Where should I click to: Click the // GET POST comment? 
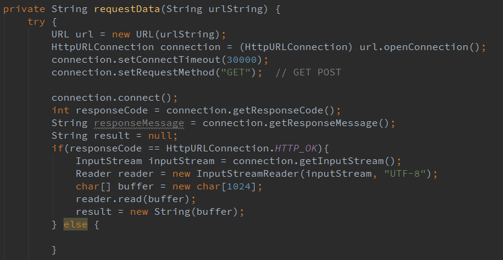[308, 72]
